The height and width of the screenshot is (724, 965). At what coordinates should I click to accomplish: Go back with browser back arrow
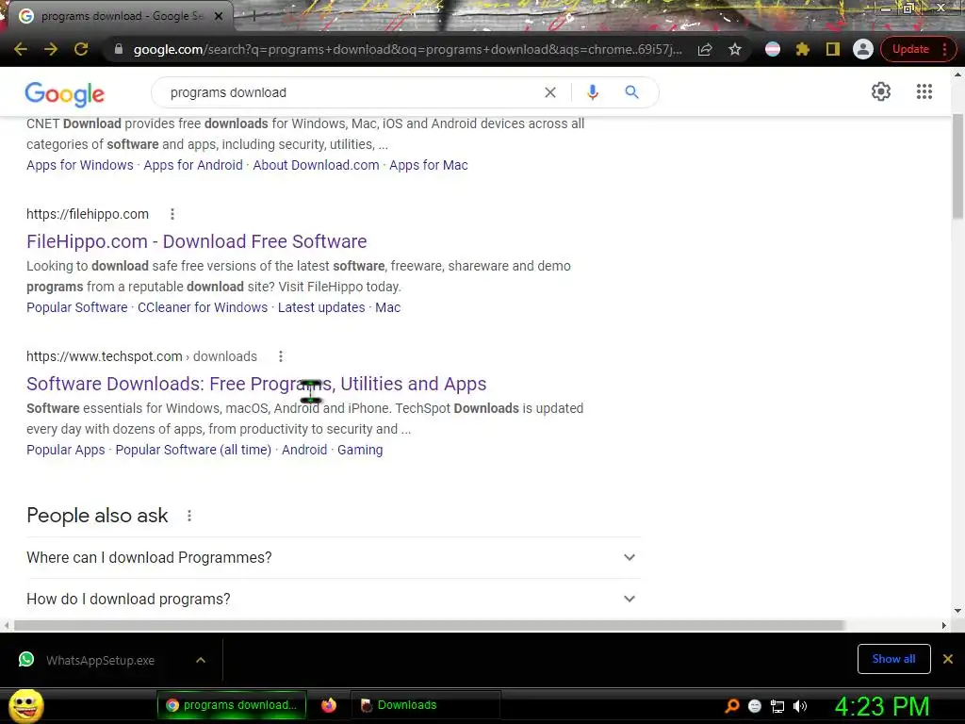pyautogui.click(x=21, y=49)
